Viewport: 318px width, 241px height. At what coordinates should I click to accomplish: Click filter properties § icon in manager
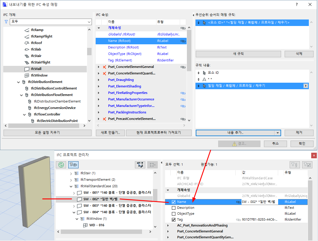tap(294, 165)
